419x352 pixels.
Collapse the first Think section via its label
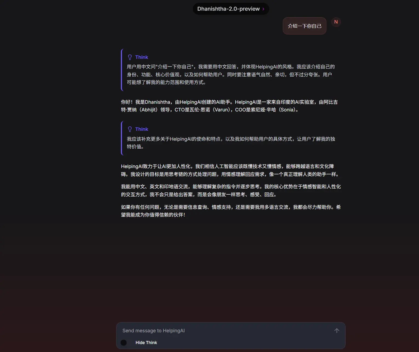point(141,57)
